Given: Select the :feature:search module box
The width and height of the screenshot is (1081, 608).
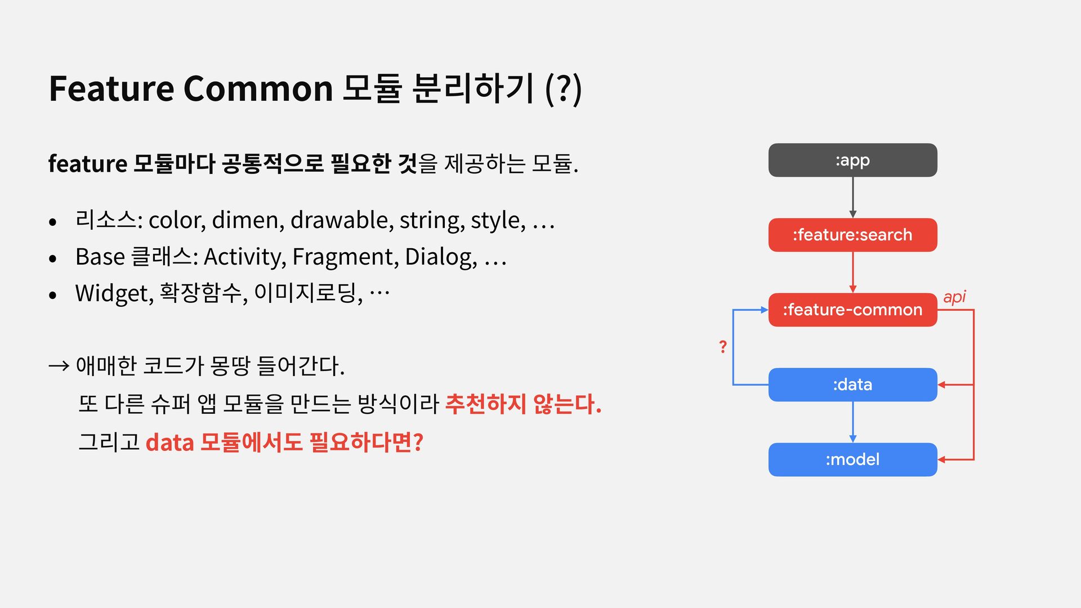Looking at the screenshot, I should (852, 235).
